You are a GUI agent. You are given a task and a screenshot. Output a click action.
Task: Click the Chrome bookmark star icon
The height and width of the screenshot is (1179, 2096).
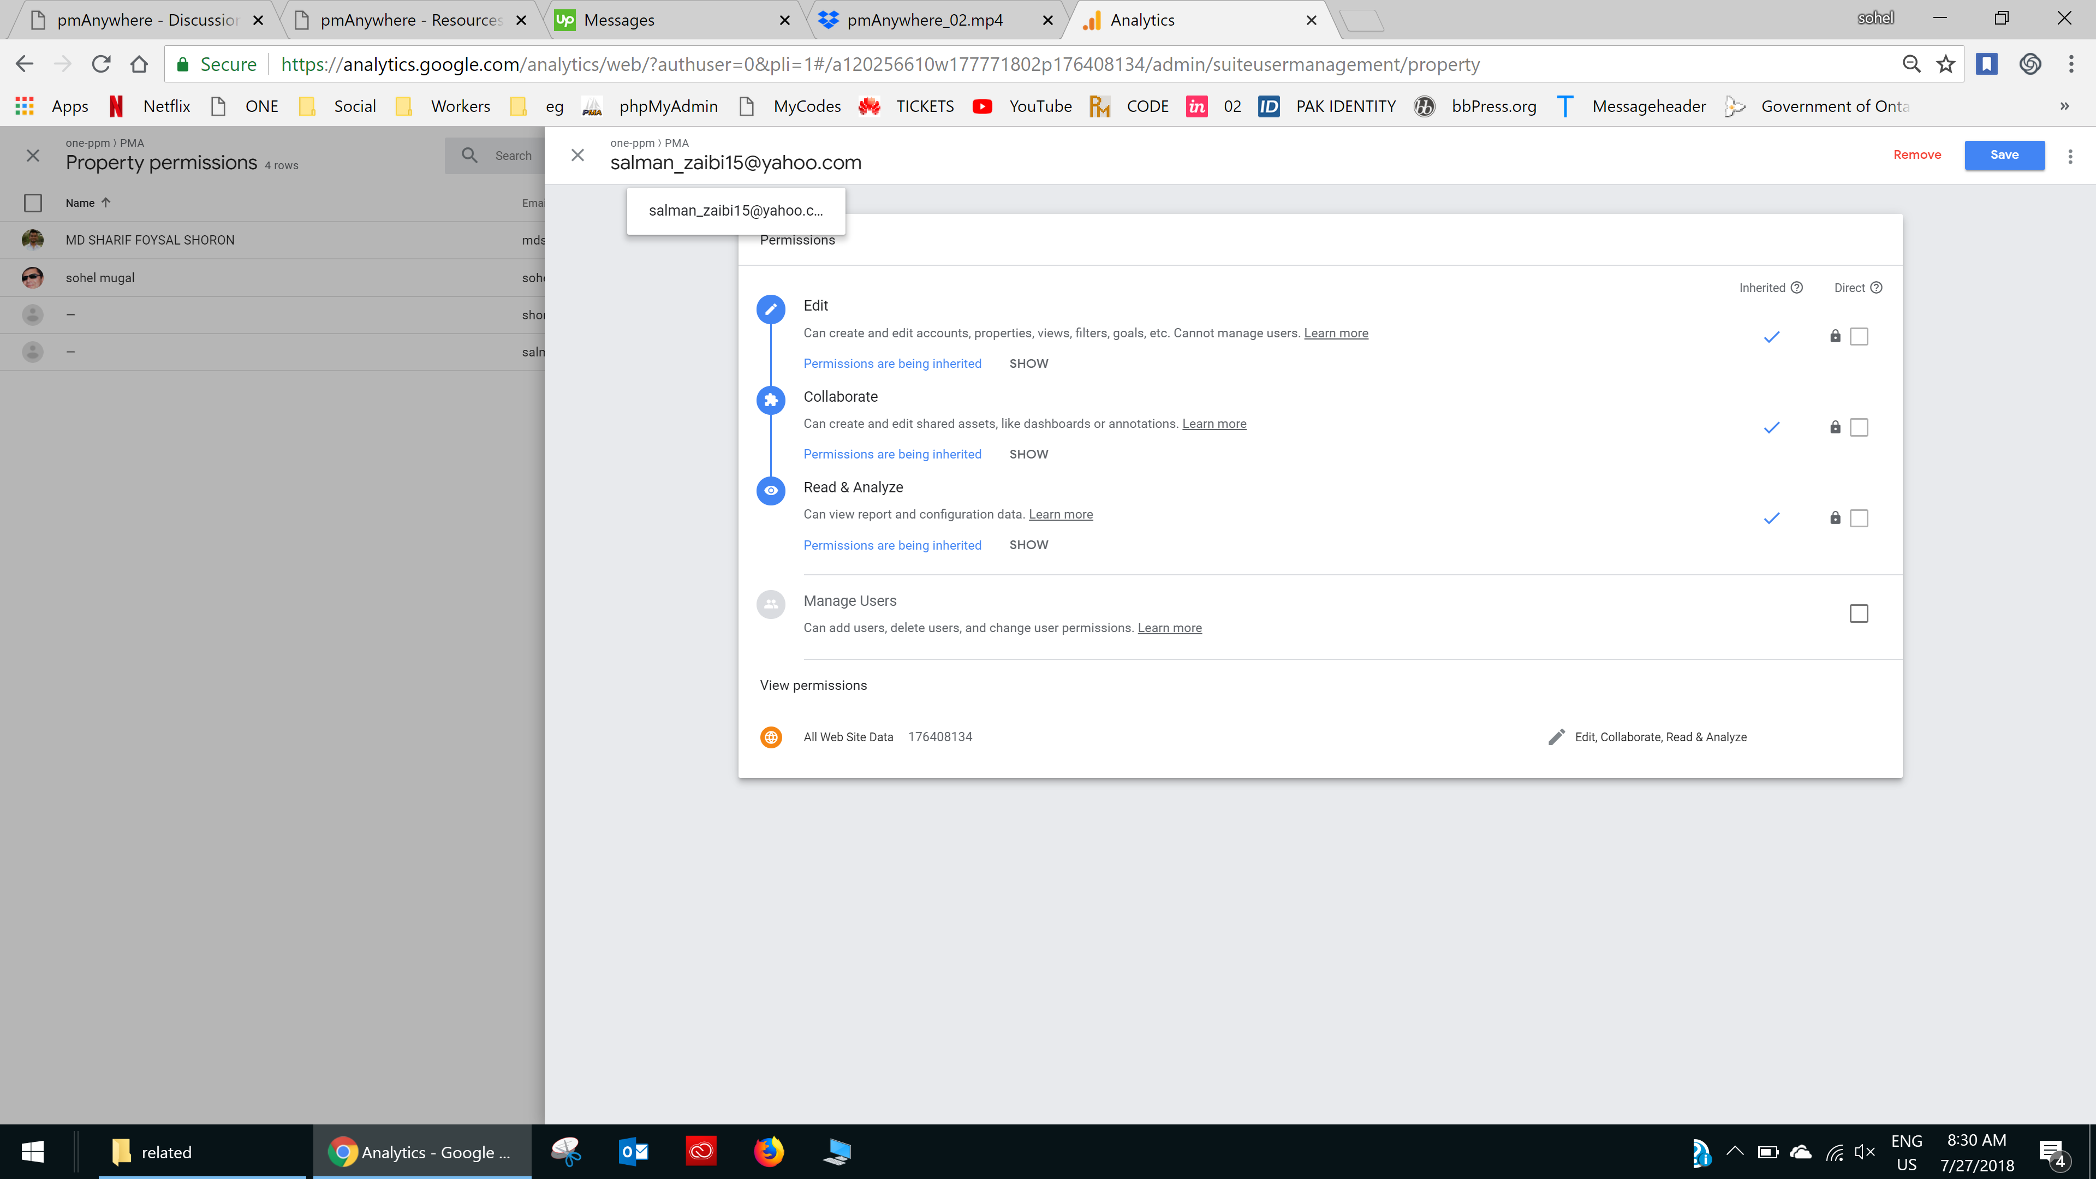(x=1945, y=64)
